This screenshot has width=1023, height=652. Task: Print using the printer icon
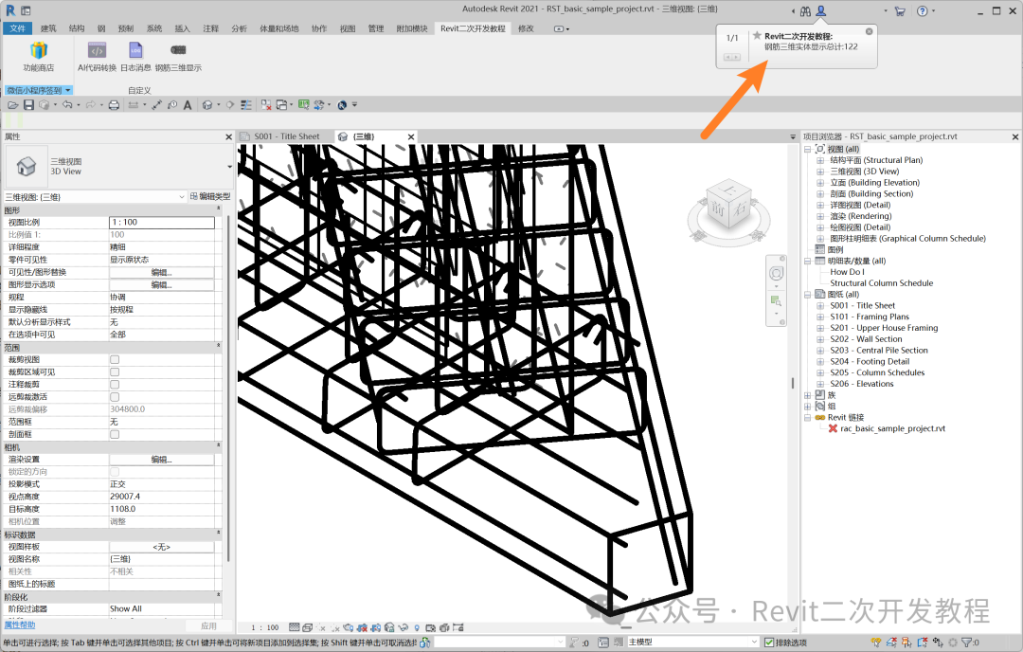(x=114, y=105)
